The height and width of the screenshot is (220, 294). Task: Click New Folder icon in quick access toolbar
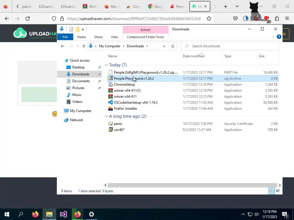click(78, 29)
